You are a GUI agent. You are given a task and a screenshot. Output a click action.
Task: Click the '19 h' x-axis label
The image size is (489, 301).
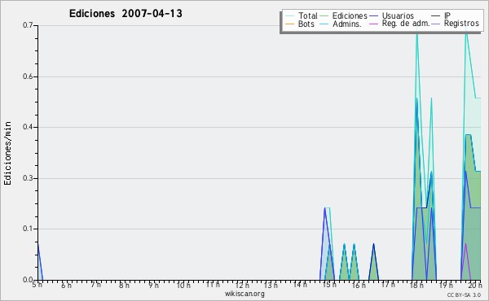pyautogui.click(x=446, y=285)
